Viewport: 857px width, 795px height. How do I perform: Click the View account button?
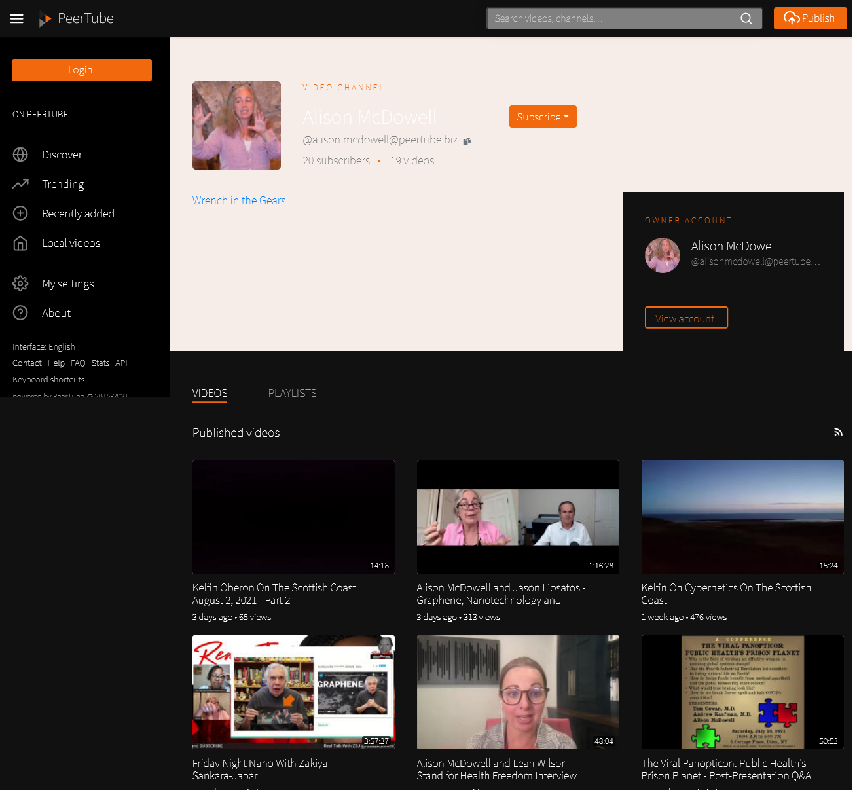coord(686,318)
